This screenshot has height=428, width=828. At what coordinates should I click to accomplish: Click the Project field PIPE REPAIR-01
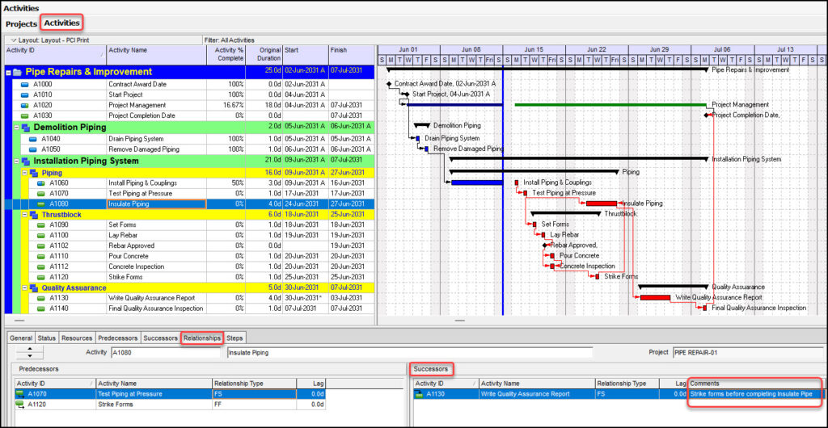[748, 353]
